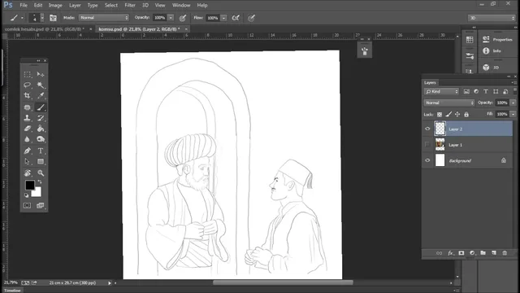Create a new layer
520x293 pixels.
(x=494, y=253)
